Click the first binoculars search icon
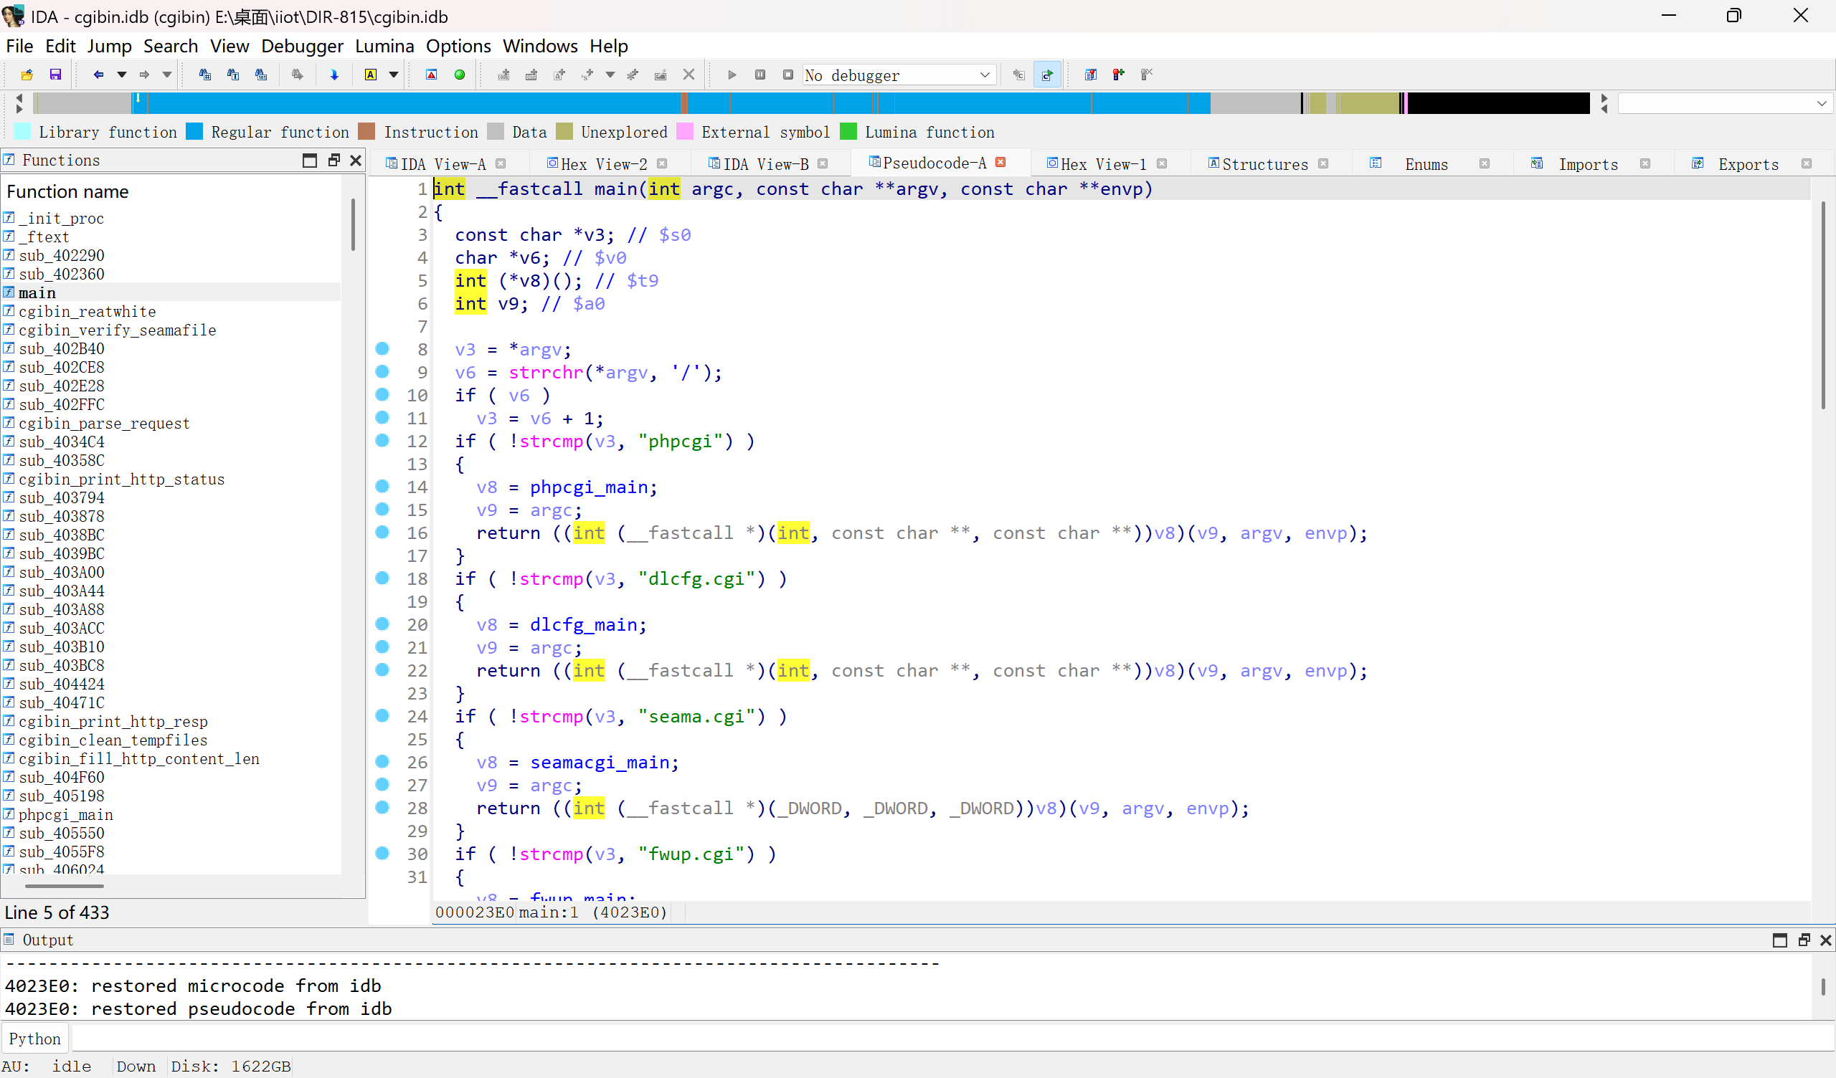This screenshot has height=1078, width=1836. point(204,75)
